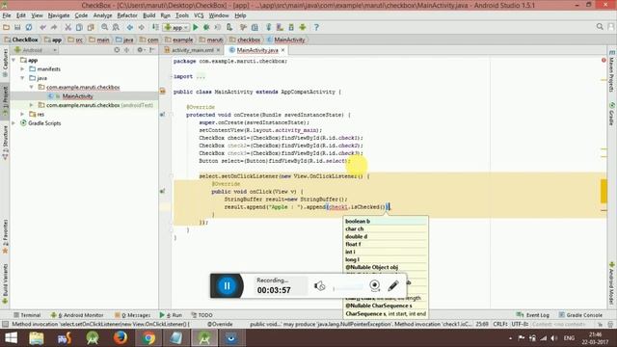The height and width of the screenshot is (347, 617).
Task: Open the Tools menu
Action: [x=182, y=15]
